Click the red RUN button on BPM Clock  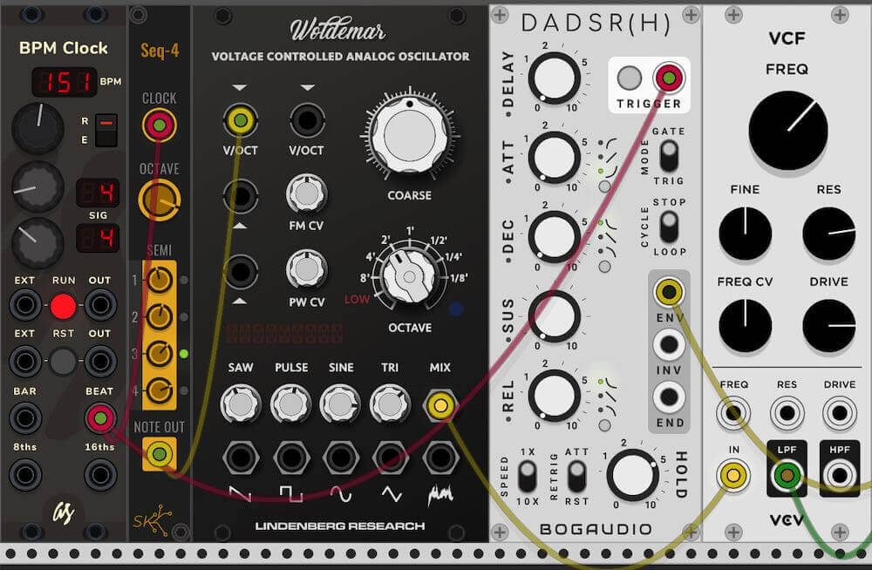63,306
